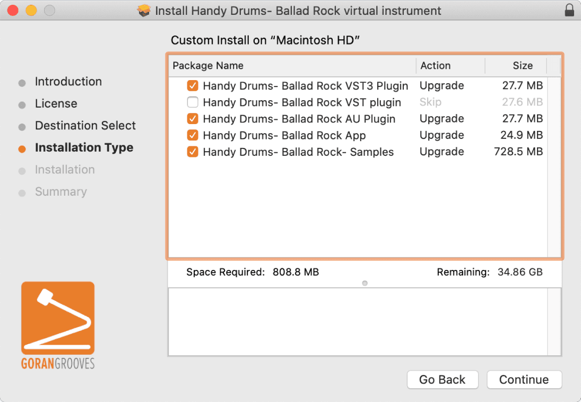
Task: Click the Go Back button
Action: pyautogui.click(x=443, y=379)
